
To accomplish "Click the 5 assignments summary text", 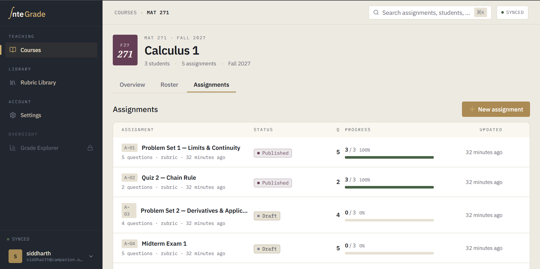I will click(x=199, y=64).
